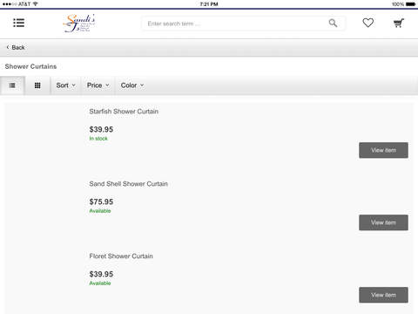Expand the Price filter dropdown
The height and width of the screenshot is (314, 418).
point(98,85)
